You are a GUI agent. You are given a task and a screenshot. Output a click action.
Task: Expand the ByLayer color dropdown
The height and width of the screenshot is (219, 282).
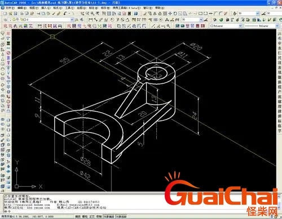pos(226,26)
